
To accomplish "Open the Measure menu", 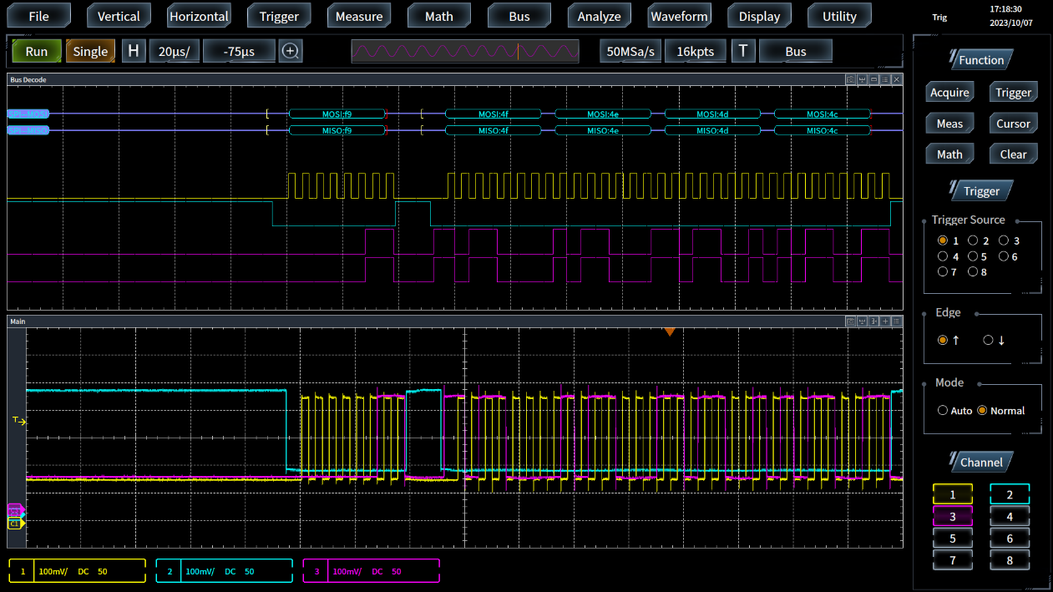I will (x=359, y=16).
